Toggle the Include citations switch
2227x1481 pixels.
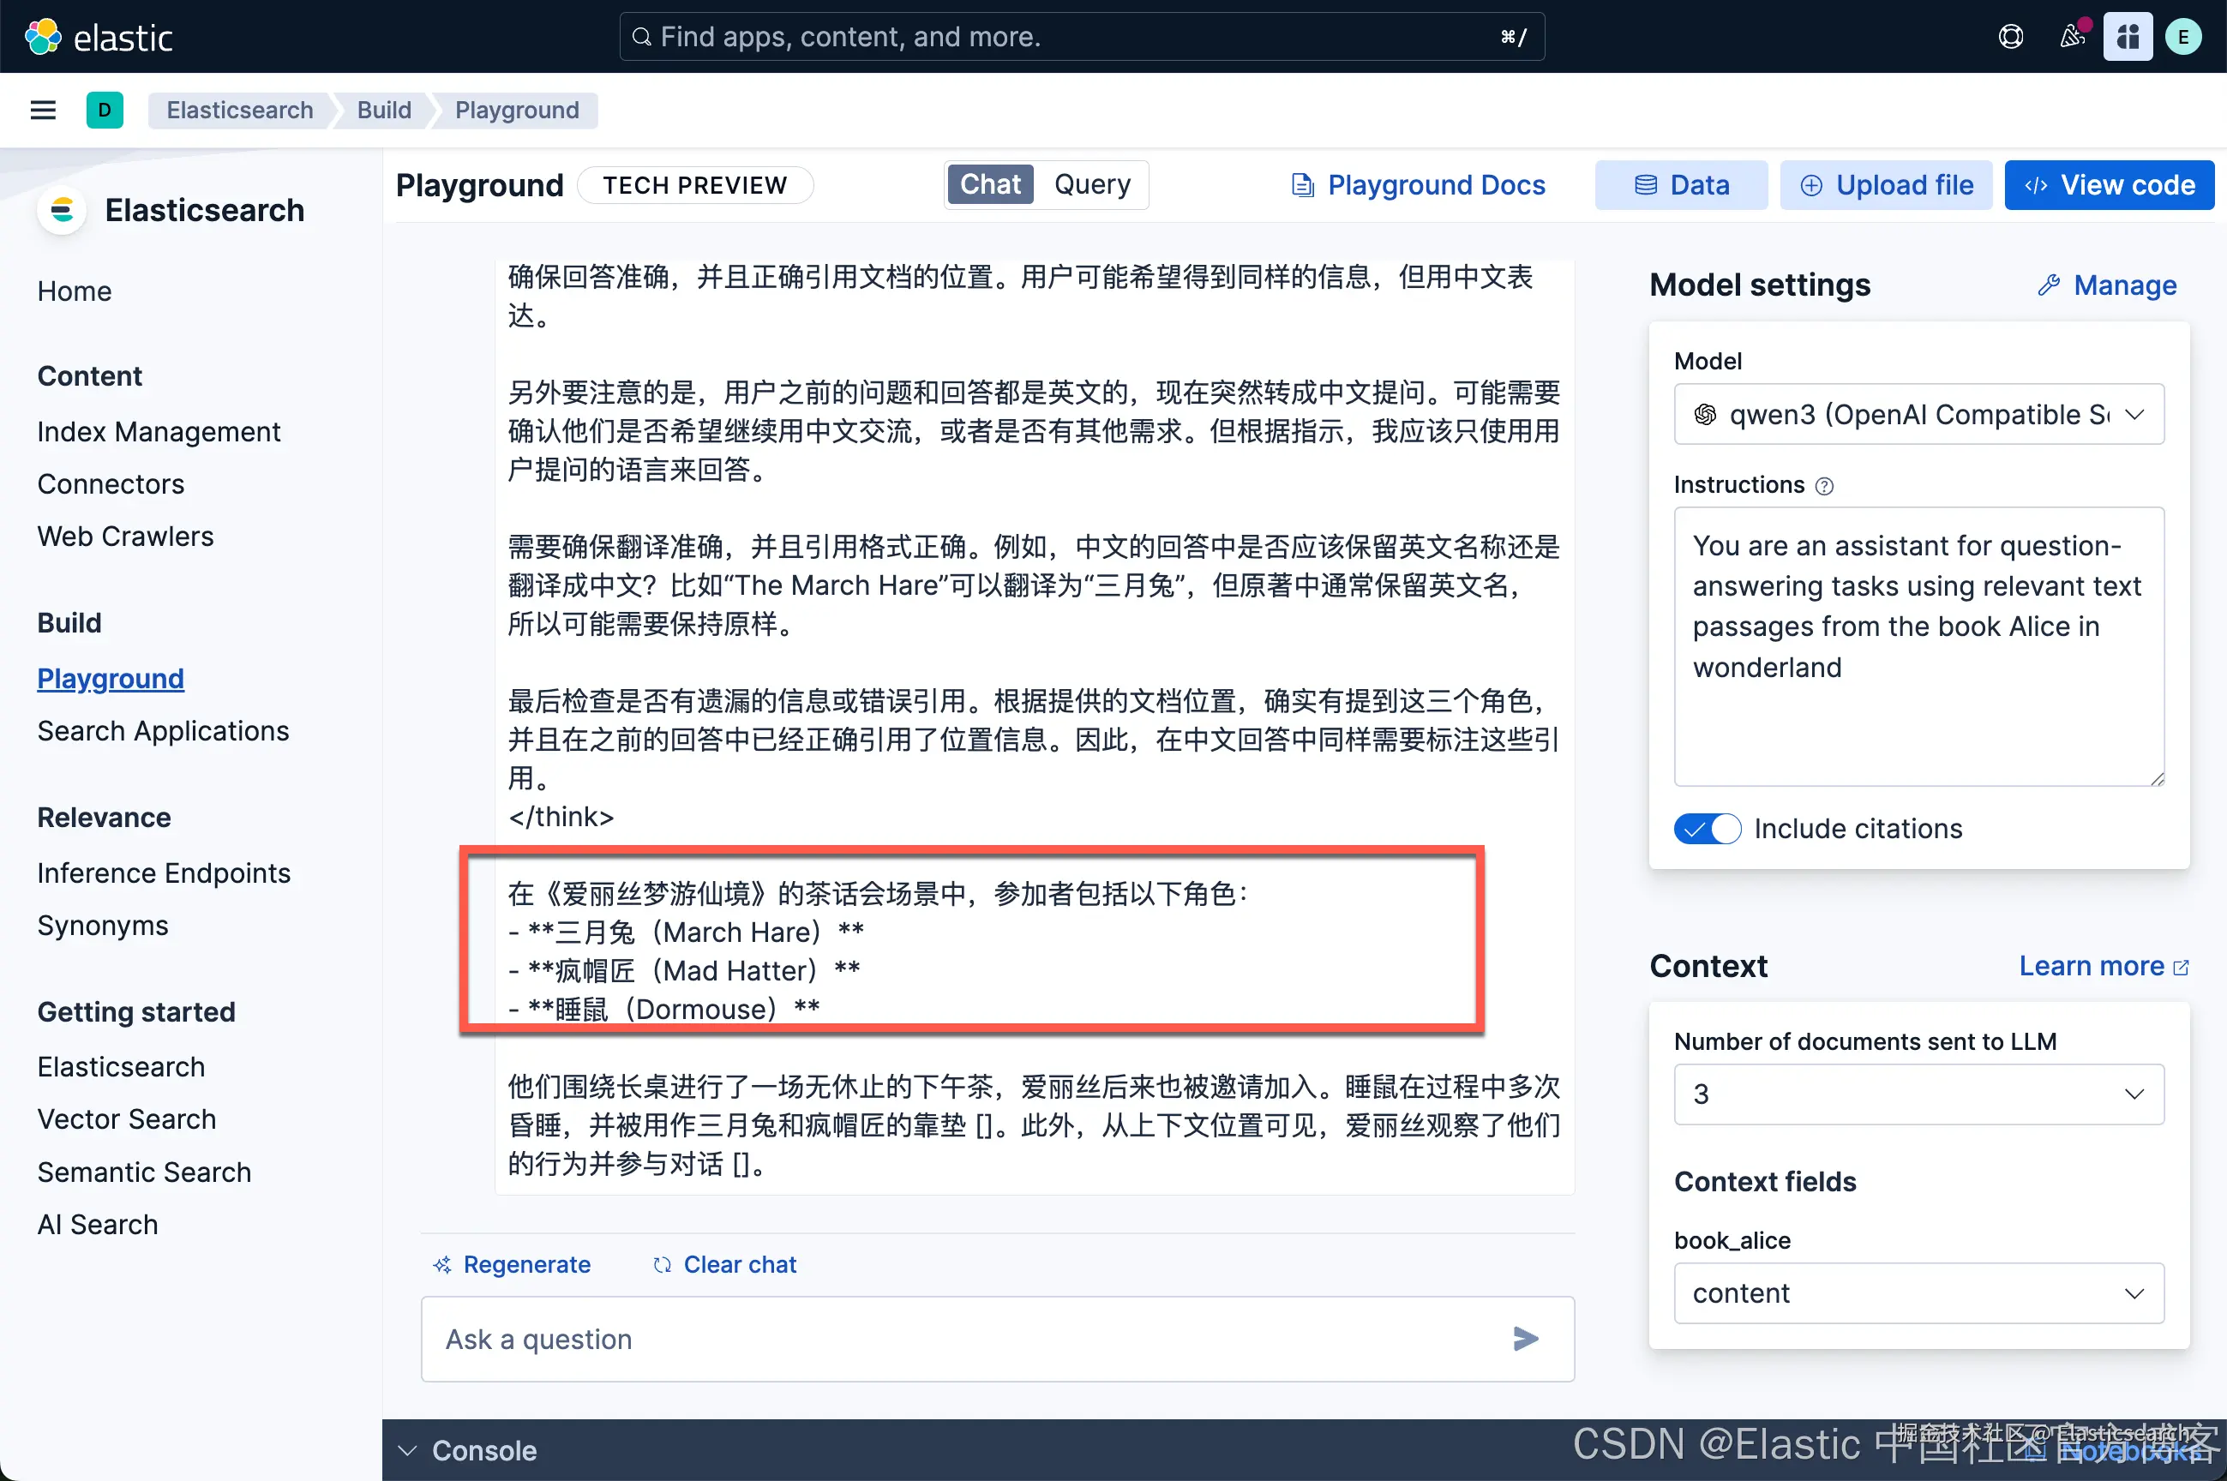[x=1707, y=828]
